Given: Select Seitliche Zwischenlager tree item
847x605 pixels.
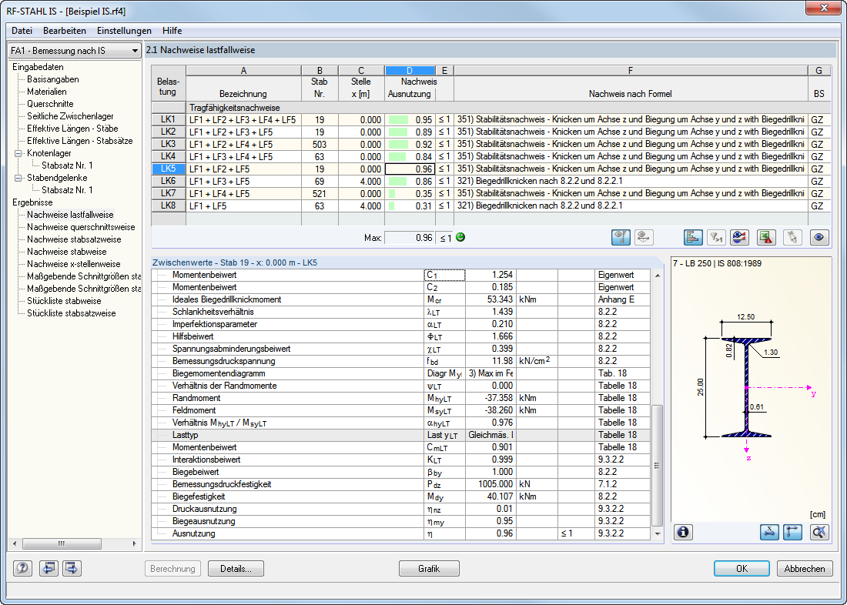Looking at the screenshot, I should pos(70,116).
